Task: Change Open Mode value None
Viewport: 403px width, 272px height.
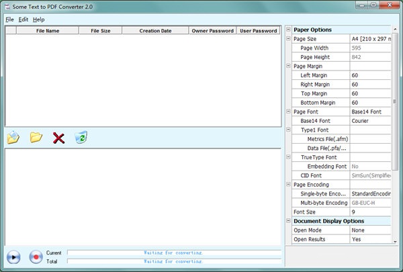Action: pos(370,230)
